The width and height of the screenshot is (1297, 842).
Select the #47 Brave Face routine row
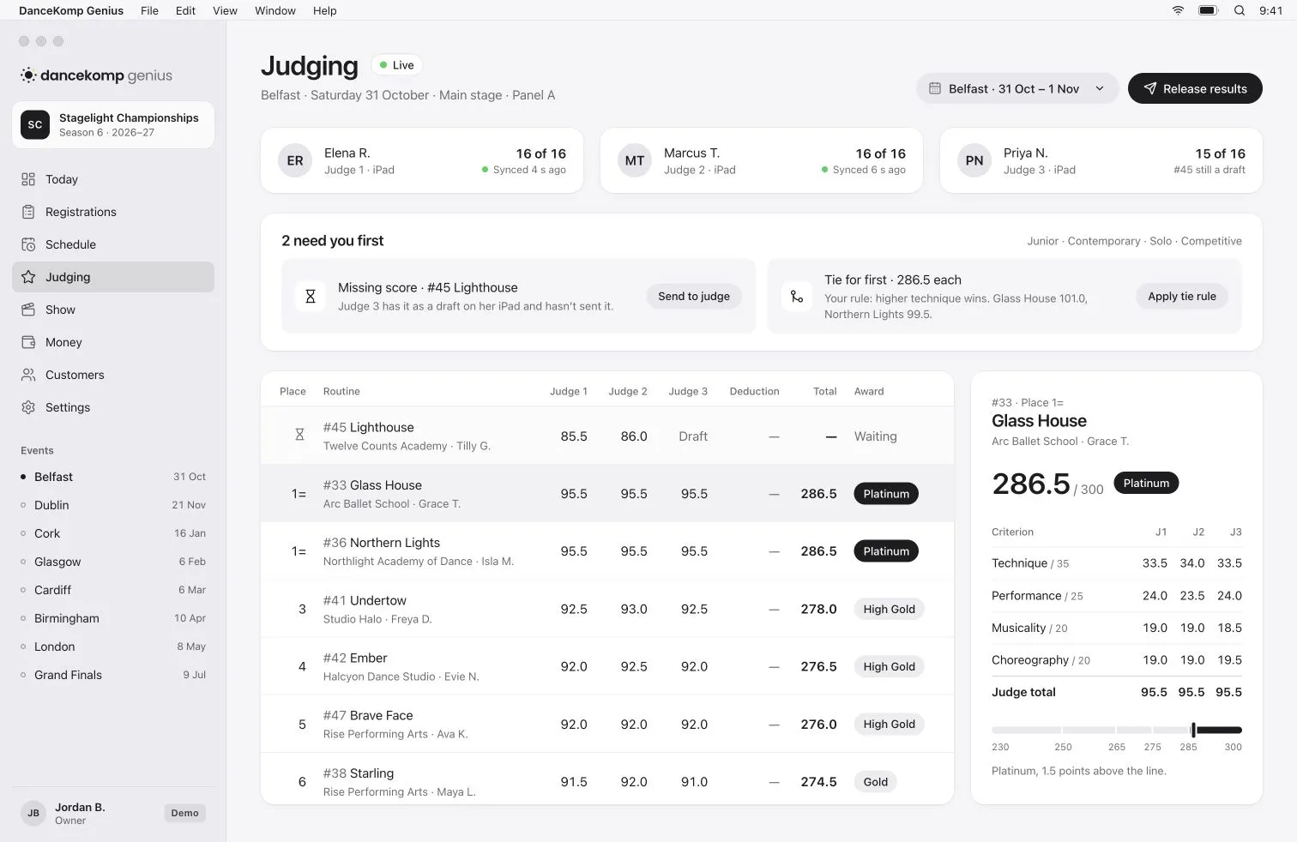coord(607,725)
